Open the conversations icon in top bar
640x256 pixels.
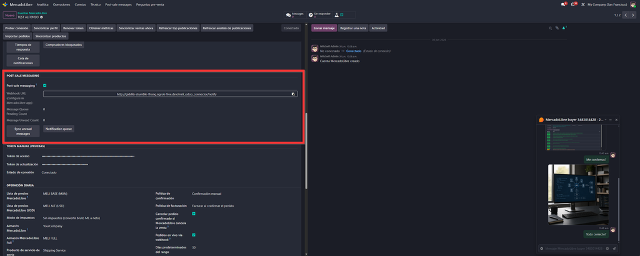point(564,4)
